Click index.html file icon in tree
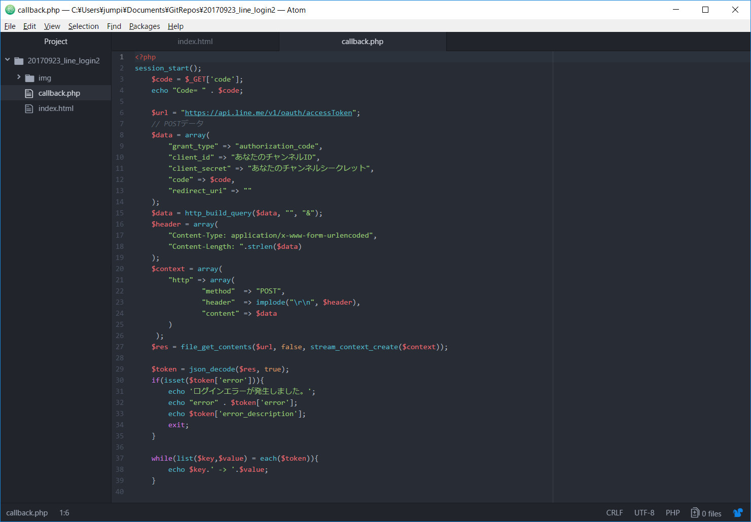This screenshot has height=522, width=751. point(29,108)
